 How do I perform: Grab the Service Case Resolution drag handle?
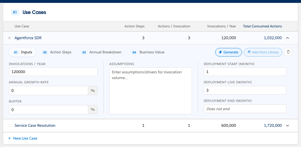[x=9, y=126]
